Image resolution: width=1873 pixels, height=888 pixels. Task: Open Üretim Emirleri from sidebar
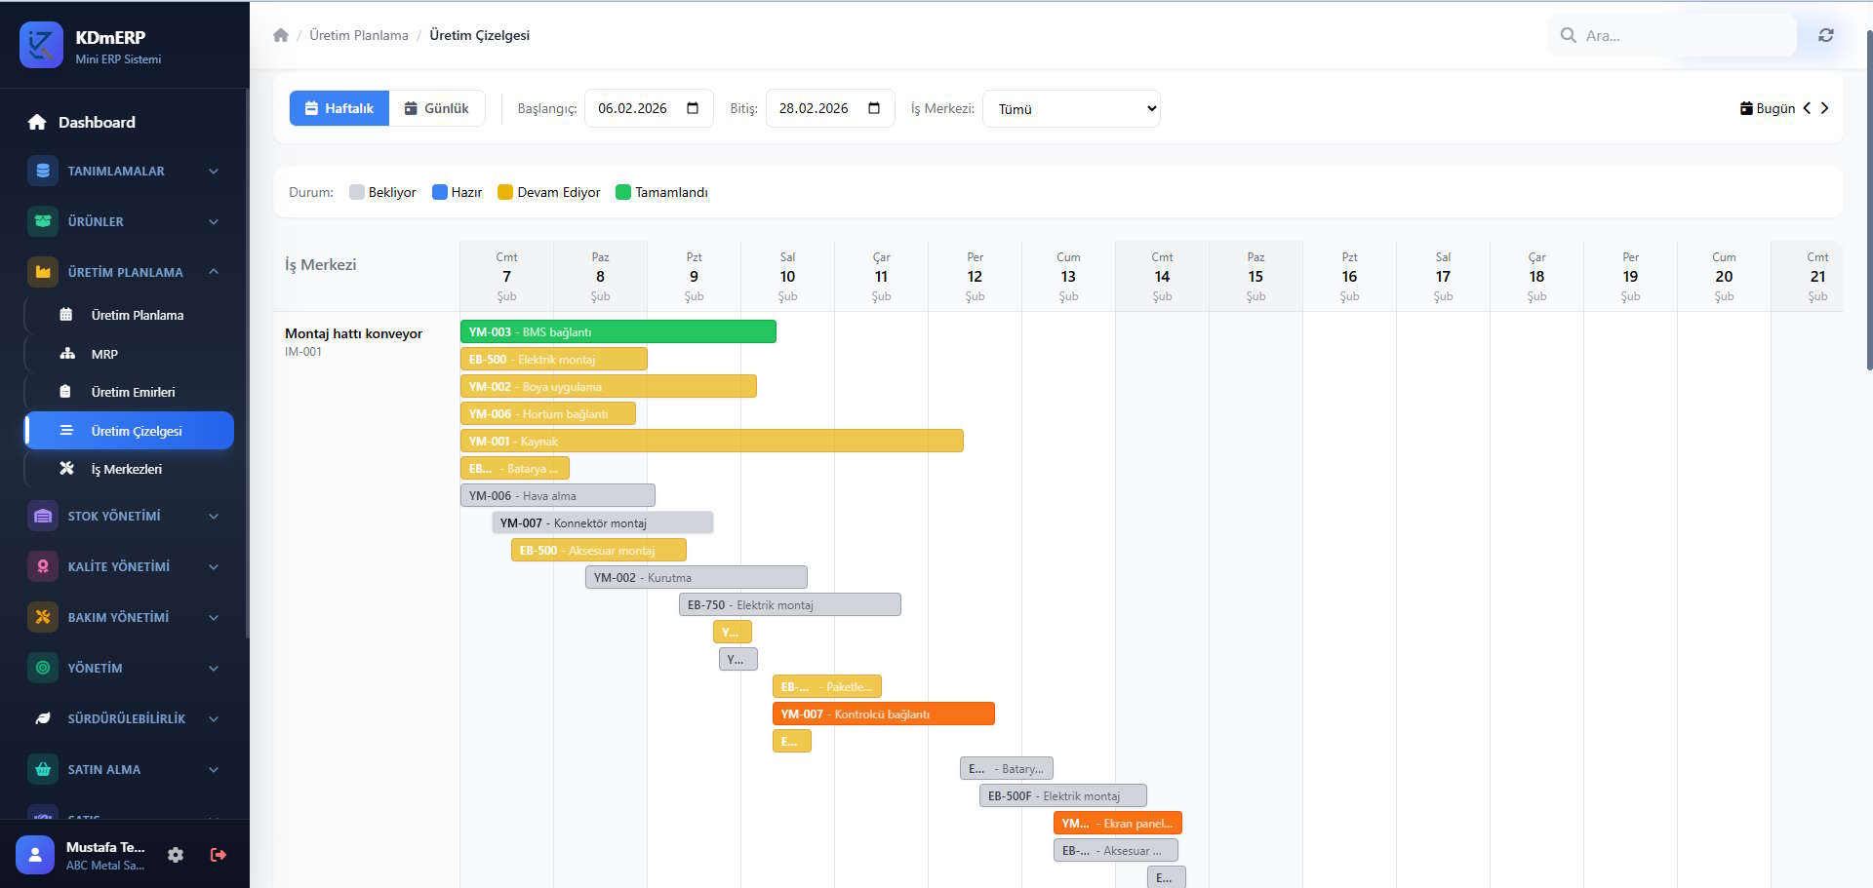[x=133, y=392]
